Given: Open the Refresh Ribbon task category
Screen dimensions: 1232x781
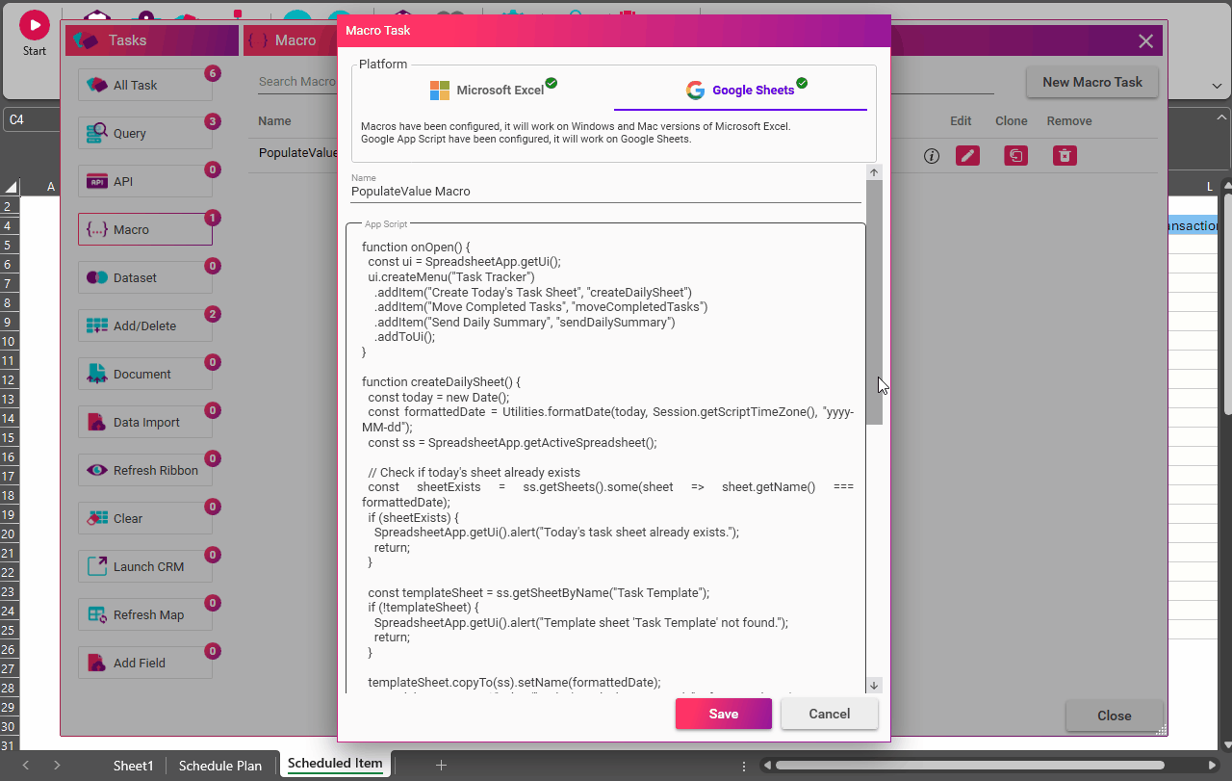Looking at the screenshot, I should point(144,471).
